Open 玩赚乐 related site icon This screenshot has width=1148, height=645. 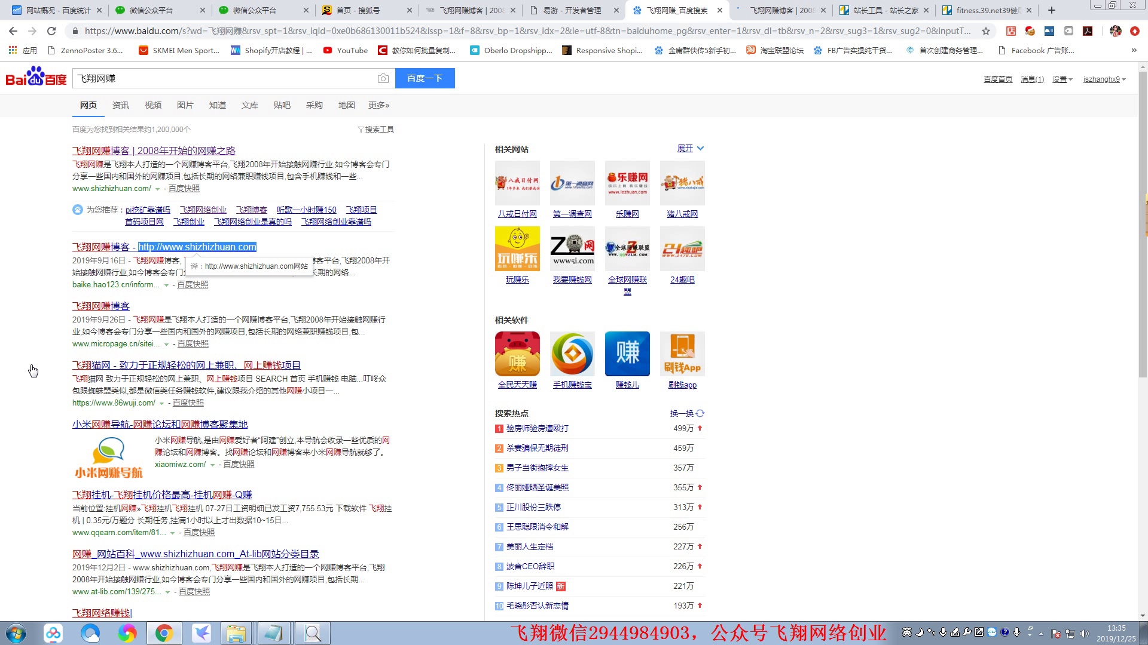[517, 249]
